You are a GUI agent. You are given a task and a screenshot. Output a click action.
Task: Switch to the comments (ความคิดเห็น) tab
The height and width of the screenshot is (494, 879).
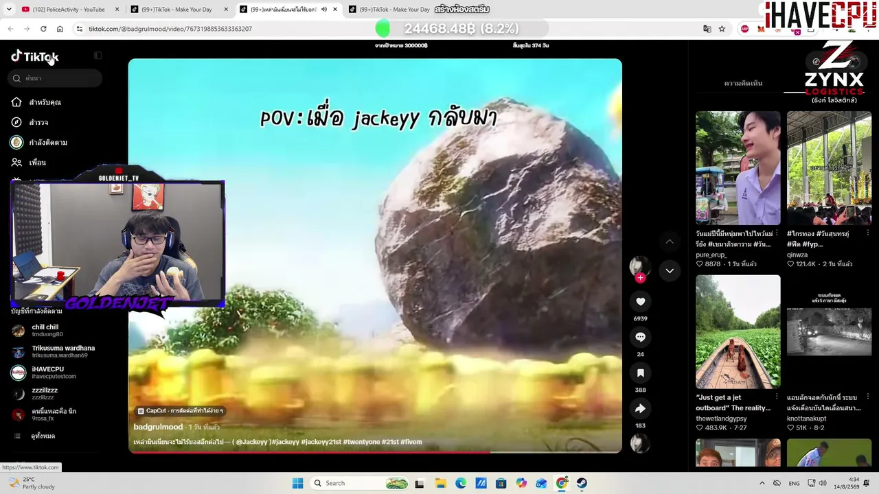[x=743, y=83]
